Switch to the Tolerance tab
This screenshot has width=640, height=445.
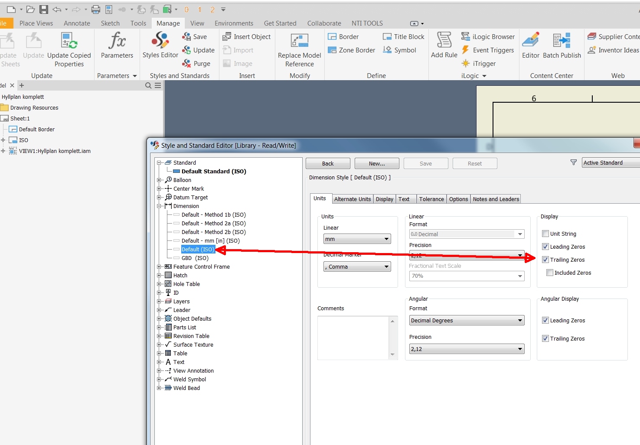coord(431,199)
